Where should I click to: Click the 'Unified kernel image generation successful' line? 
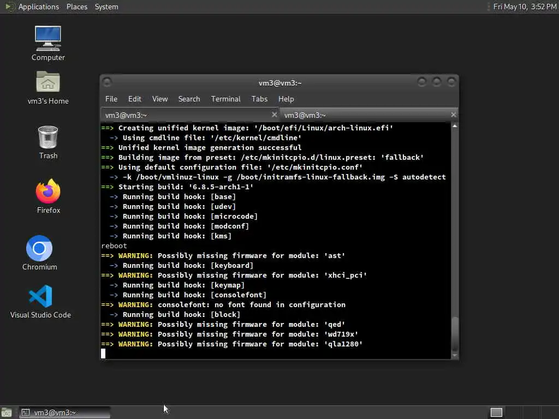(201, 147)
